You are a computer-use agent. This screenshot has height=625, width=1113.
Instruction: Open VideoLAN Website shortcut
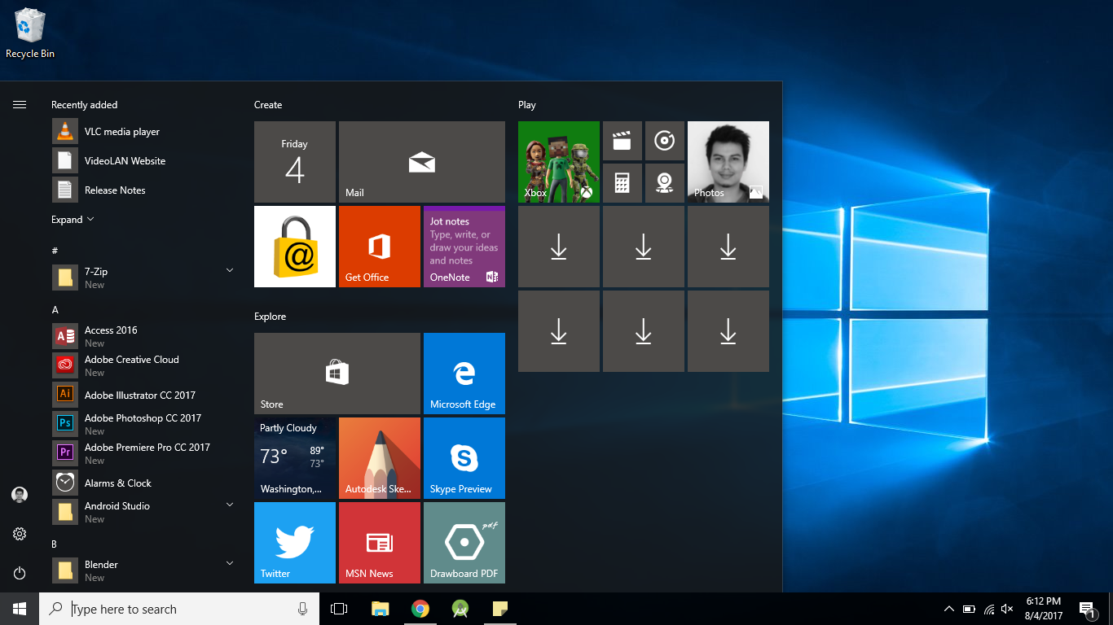click(143, 161)
